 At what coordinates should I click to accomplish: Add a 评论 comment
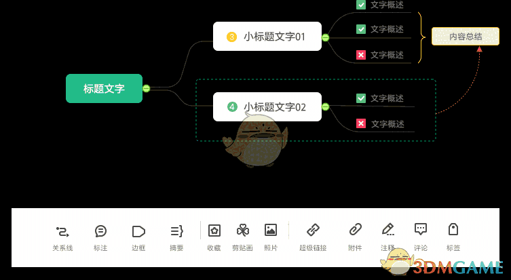point(421,238)
